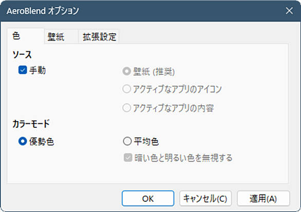Click the キャンセル(C) button
The image size is (301, 212).
coord(205,198)
